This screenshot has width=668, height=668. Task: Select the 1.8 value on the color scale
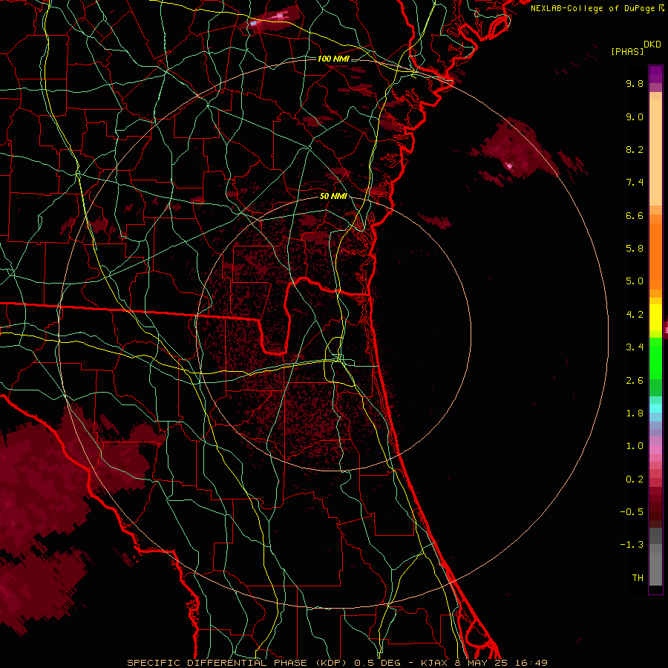click(635, 413)
